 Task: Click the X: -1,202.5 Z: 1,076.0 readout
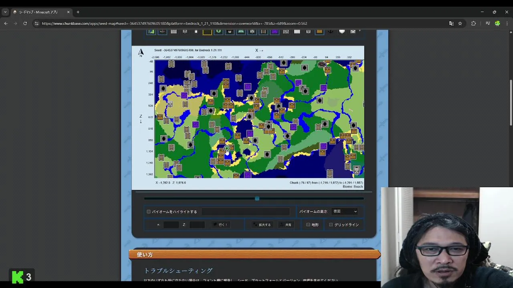(x=171, y=183)
